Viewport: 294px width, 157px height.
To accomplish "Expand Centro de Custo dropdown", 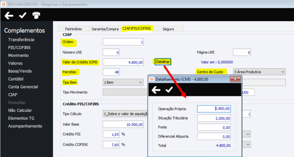I will (x=259, y=72).
